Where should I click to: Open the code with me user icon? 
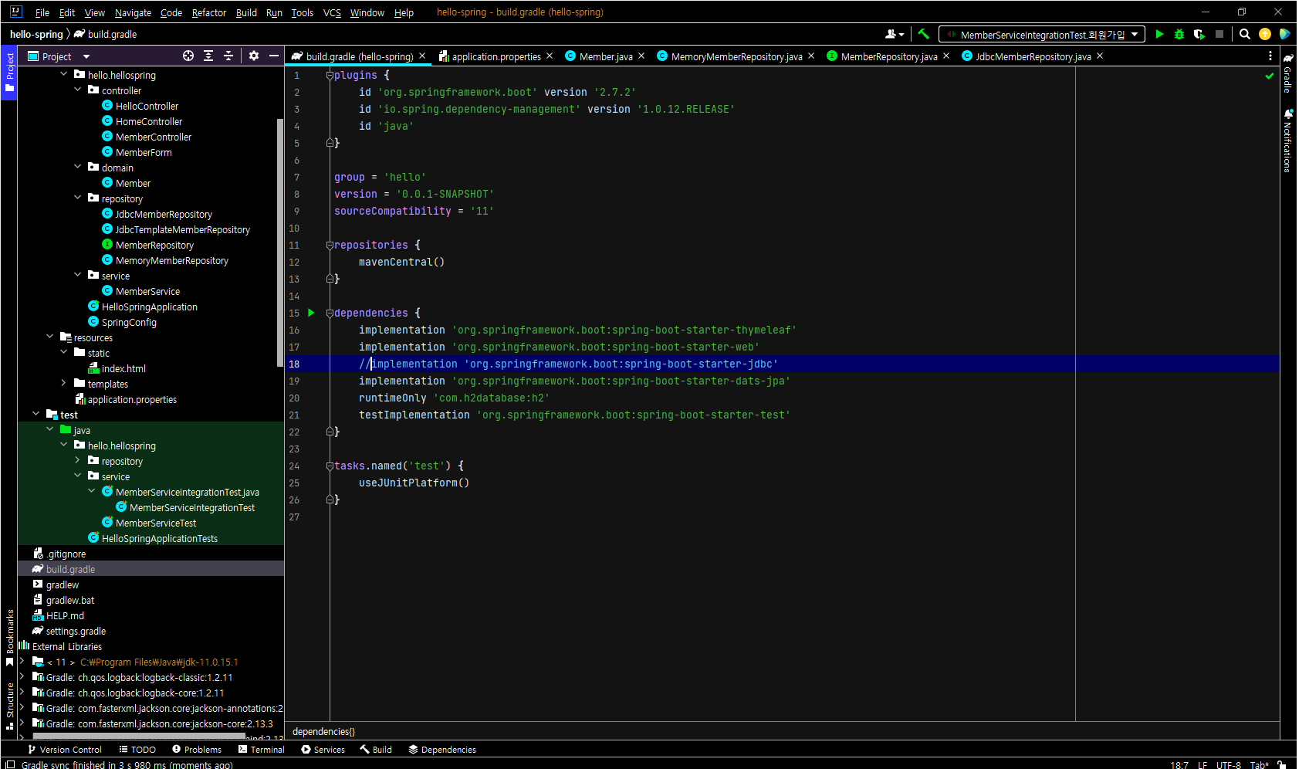pyautogui.click(x=894, y=34)
